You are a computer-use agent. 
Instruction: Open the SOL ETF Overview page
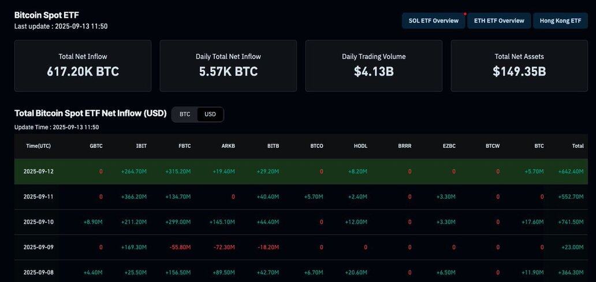coord(433,21)
